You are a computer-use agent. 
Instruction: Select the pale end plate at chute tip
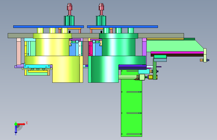point(205,55)
